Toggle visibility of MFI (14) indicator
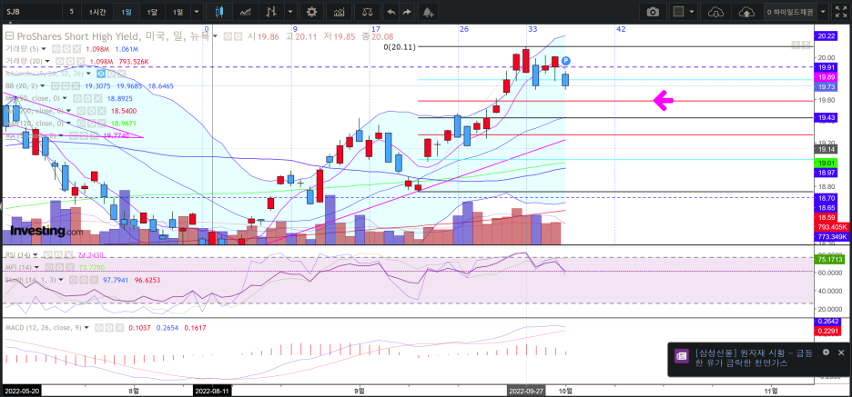Image resolution: width=852 pixels, height=397 pixels. pos(49,267)
